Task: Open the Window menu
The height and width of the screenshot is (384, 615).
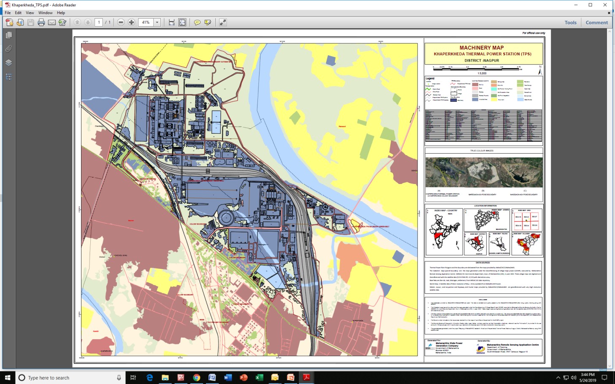Action: tap(45, 13)
